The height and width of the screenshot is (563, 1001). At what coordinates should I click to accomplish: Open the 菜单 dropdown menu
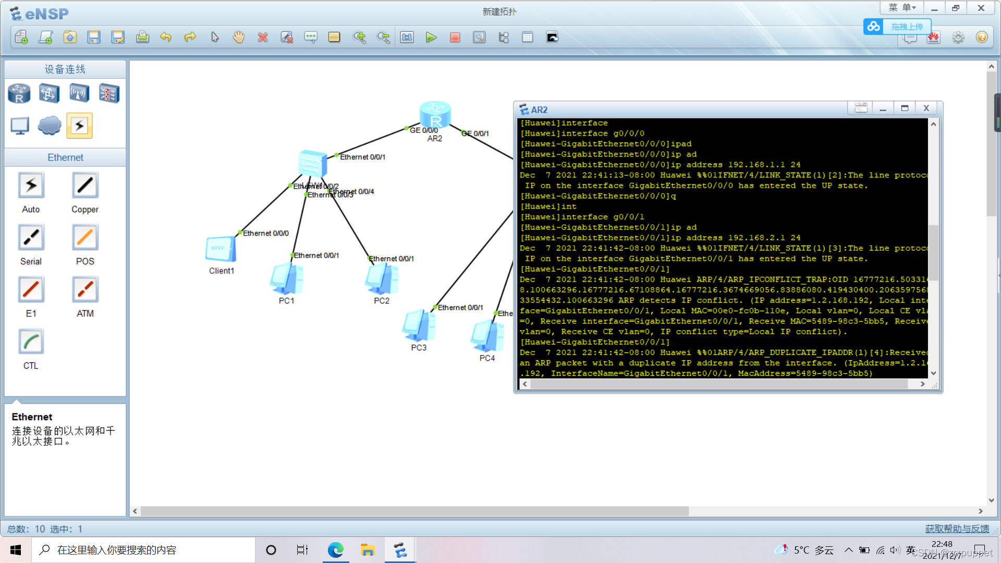click(902, 8)
